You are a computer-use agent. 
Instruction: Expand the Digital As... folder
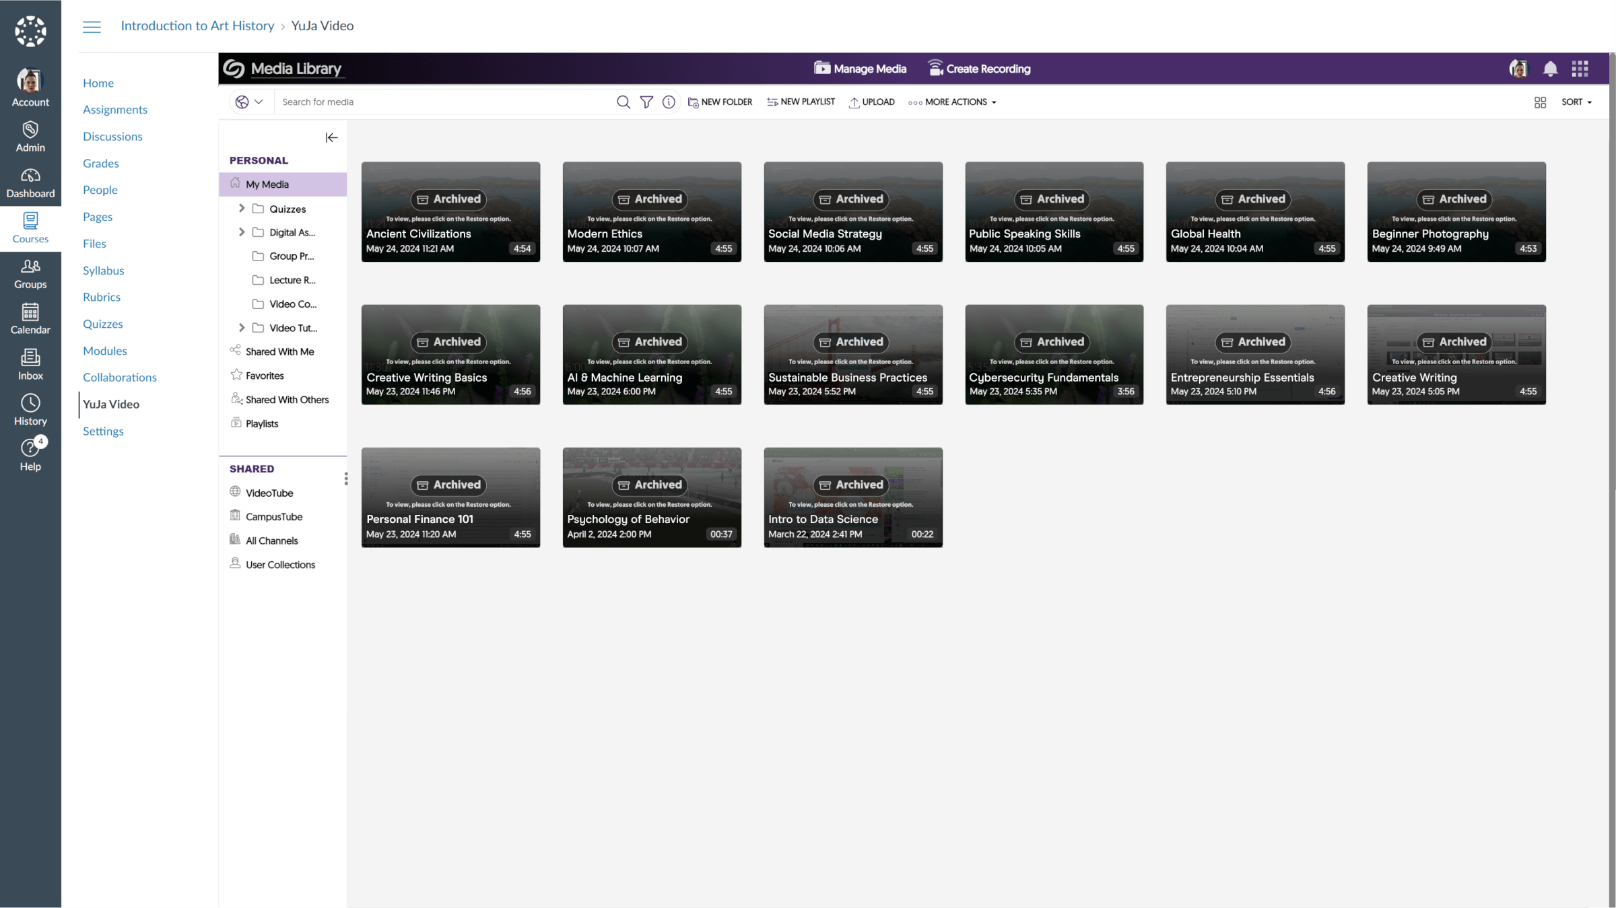242,232
